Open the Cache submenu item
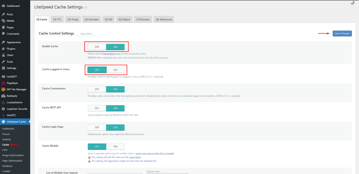 coord(6,145)
